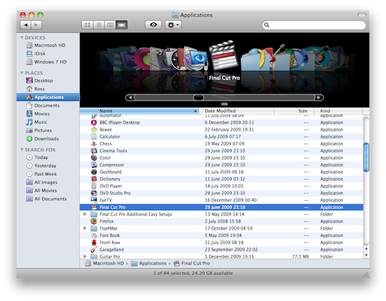Collapse the PLACES sidebar section
Screen dimensions: 386x301
22,73
